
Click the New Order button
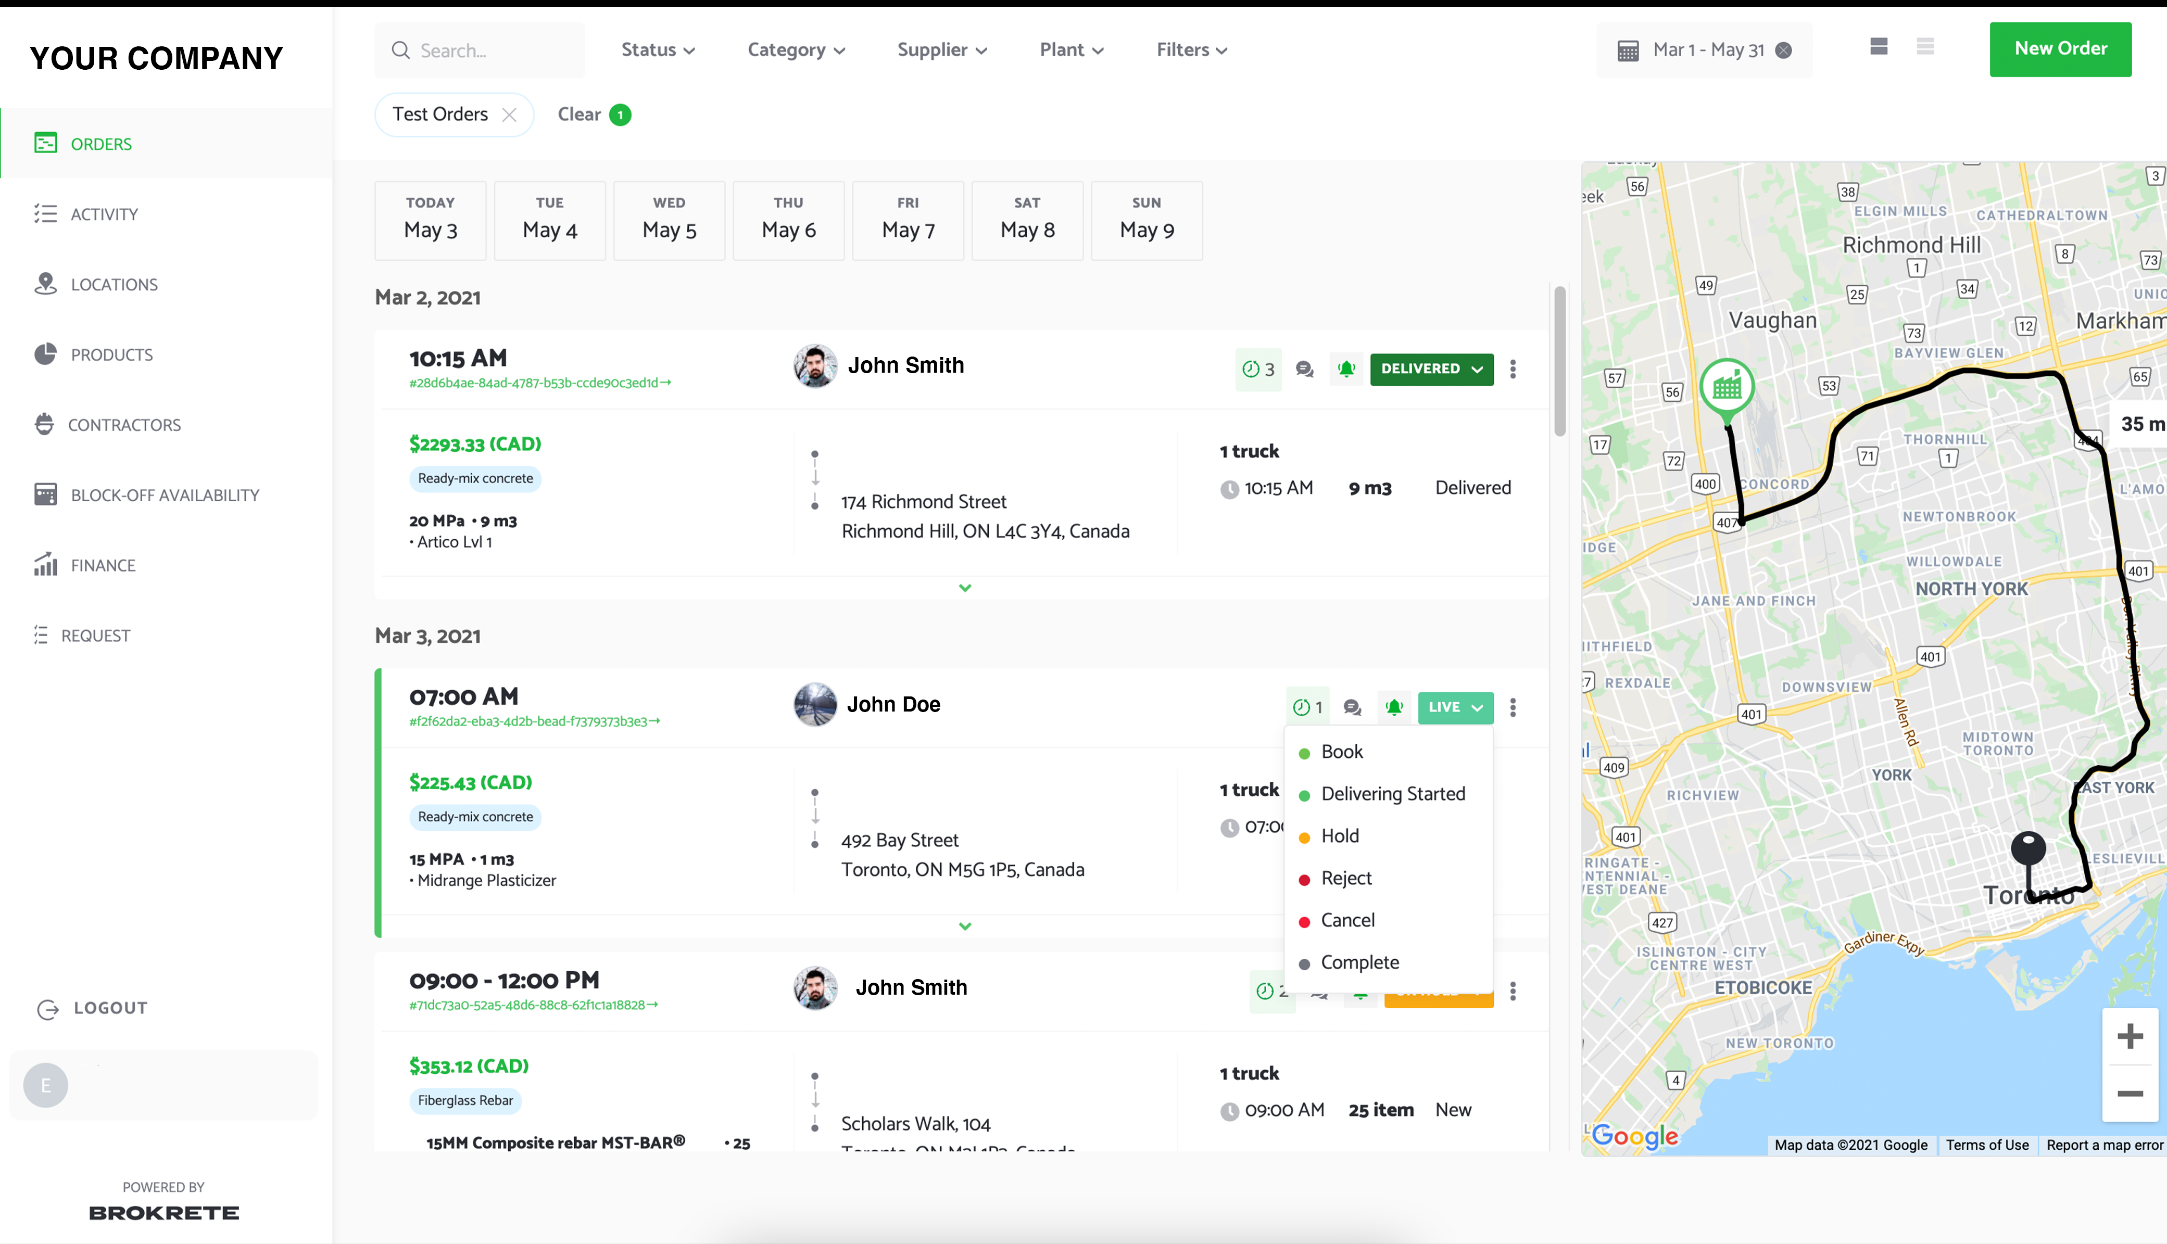pyautogui.click(x=2059, y=49)
